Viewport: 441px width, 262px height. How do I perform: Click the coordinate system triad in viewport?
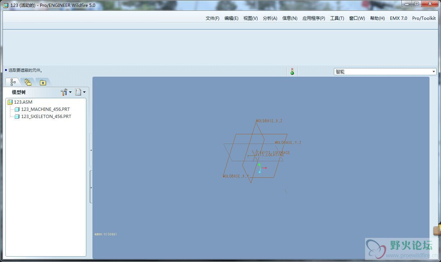262,168
